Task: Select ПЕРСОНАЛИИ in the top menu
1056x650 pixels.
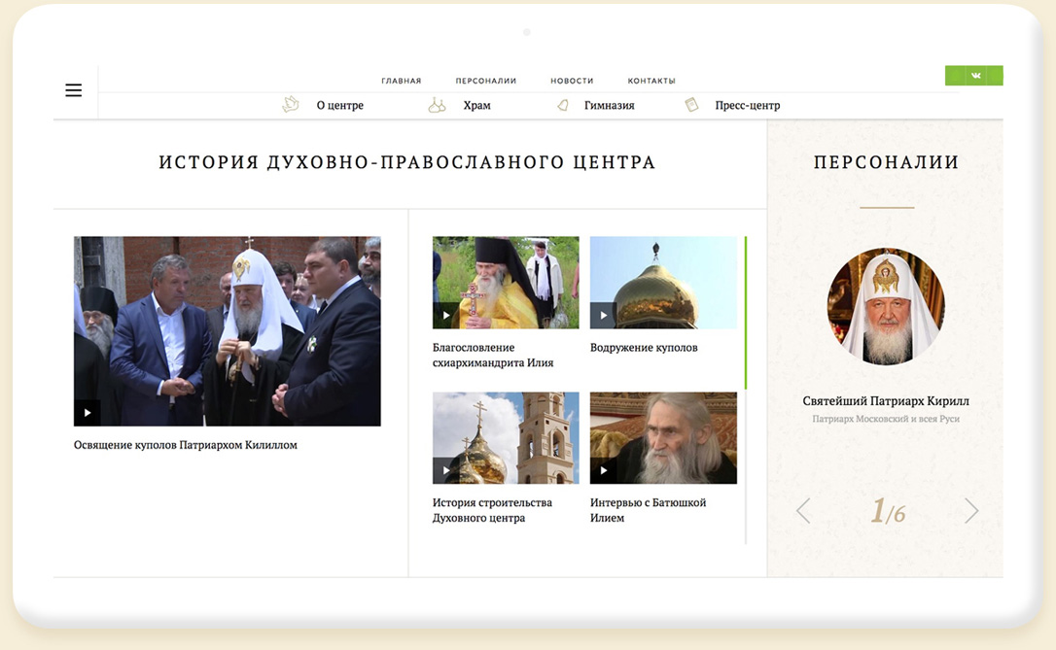Action: [x=485, y=81]
